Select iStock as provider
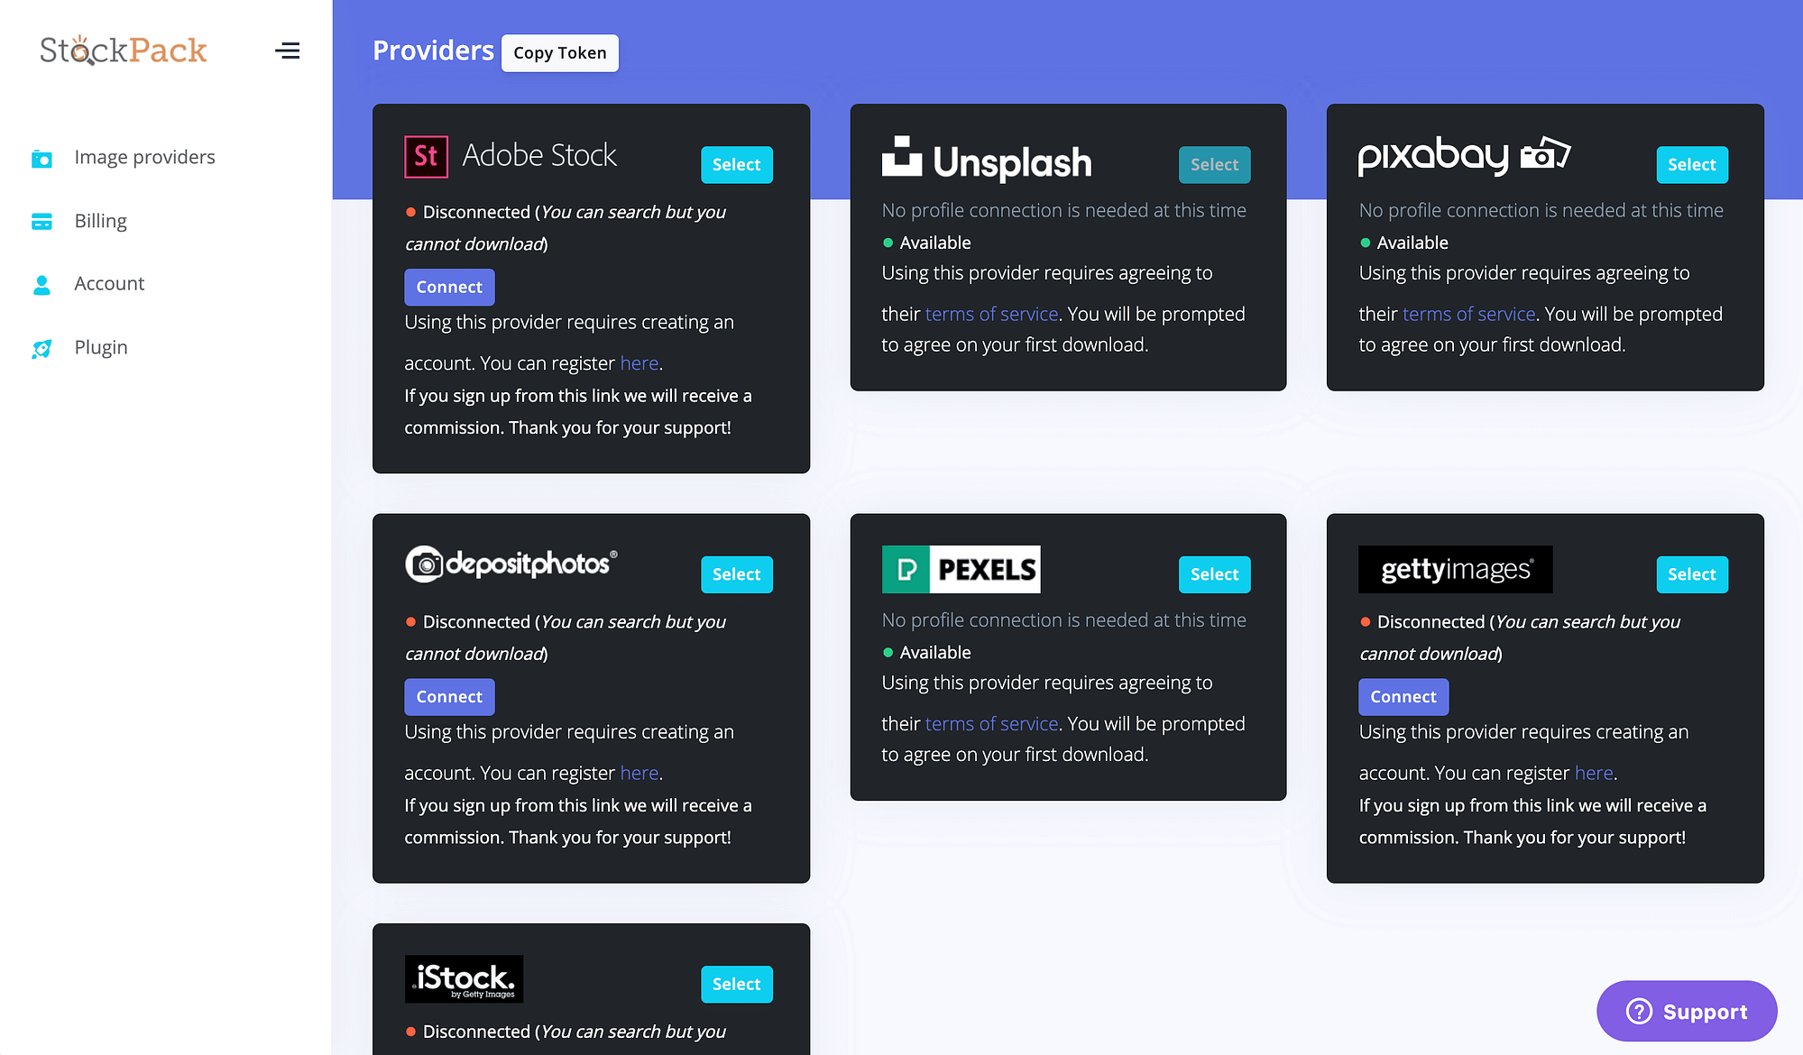1803x1055 pixels. pos(736,984)
